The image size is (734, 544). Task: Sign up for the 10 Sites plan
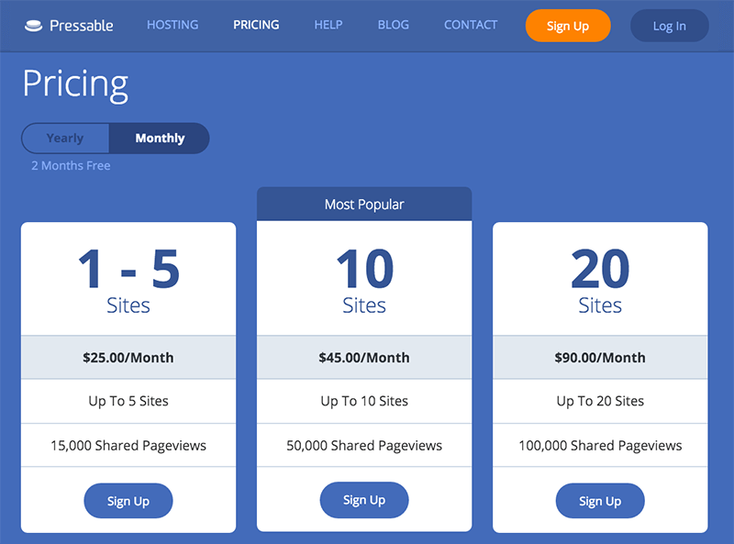pos(364,500)
